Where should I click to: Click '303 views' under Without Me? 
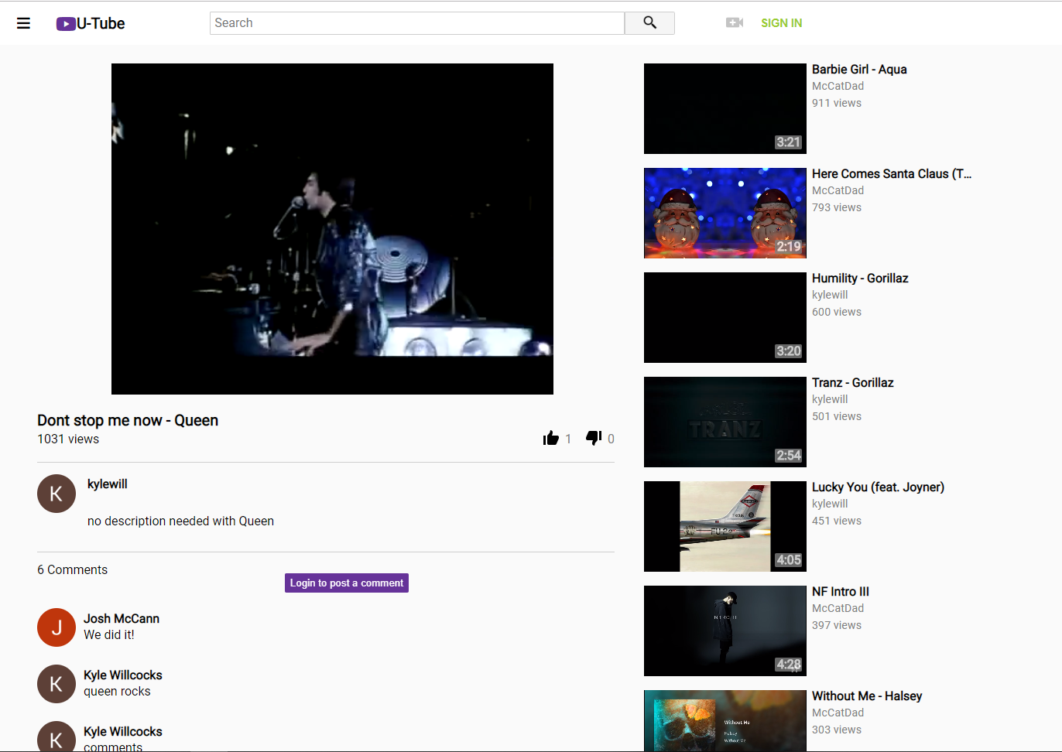pyautogui.click(x=837, y=730)
